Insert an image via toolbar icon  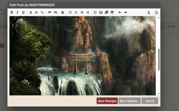(101, 12)
